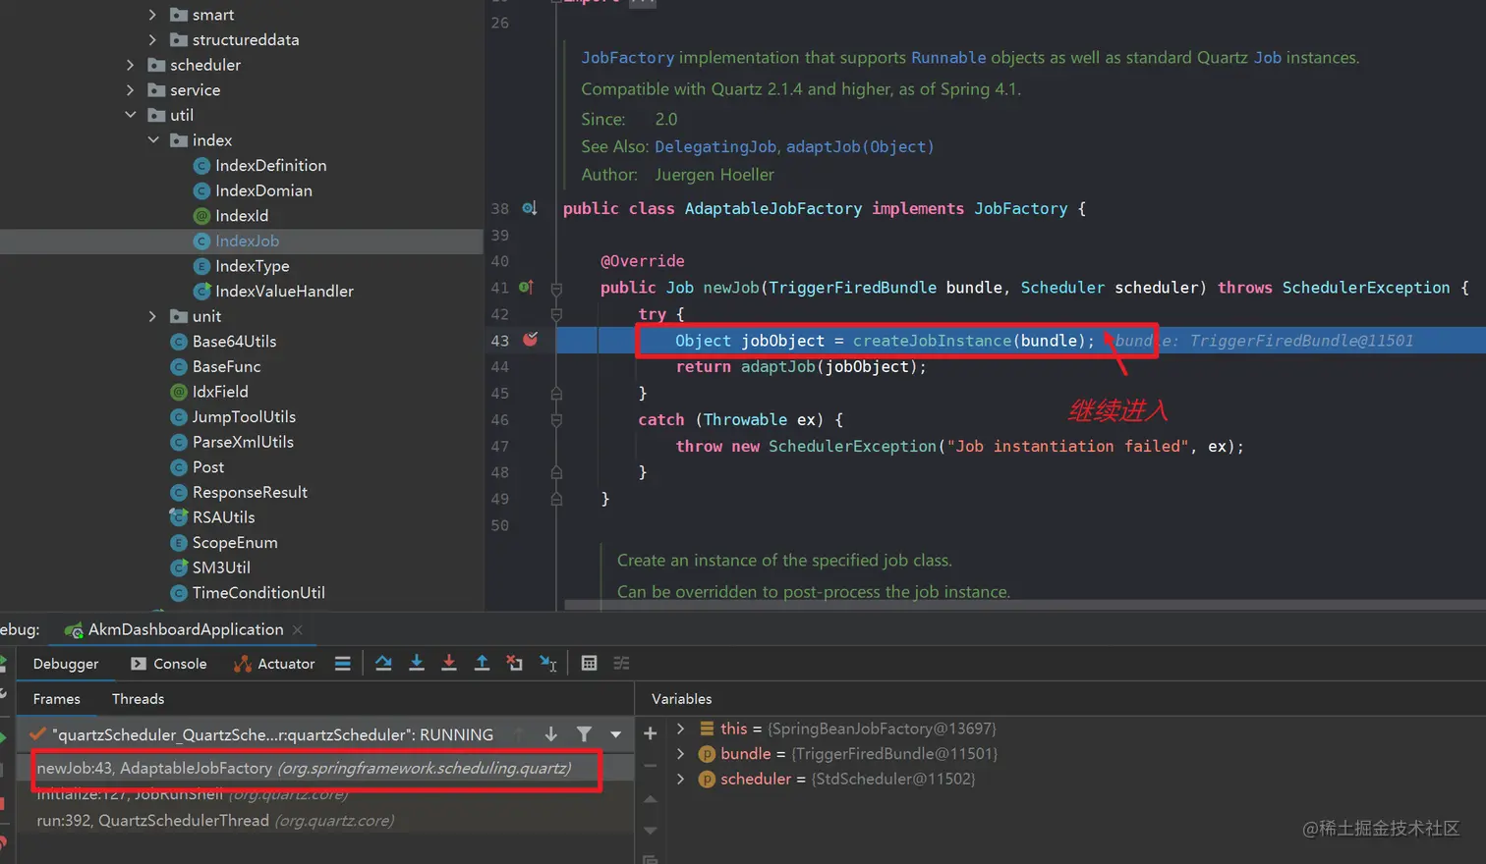Expand the service folder
1486x864 pixels.
pyautogui.click(x=130, y=90)
